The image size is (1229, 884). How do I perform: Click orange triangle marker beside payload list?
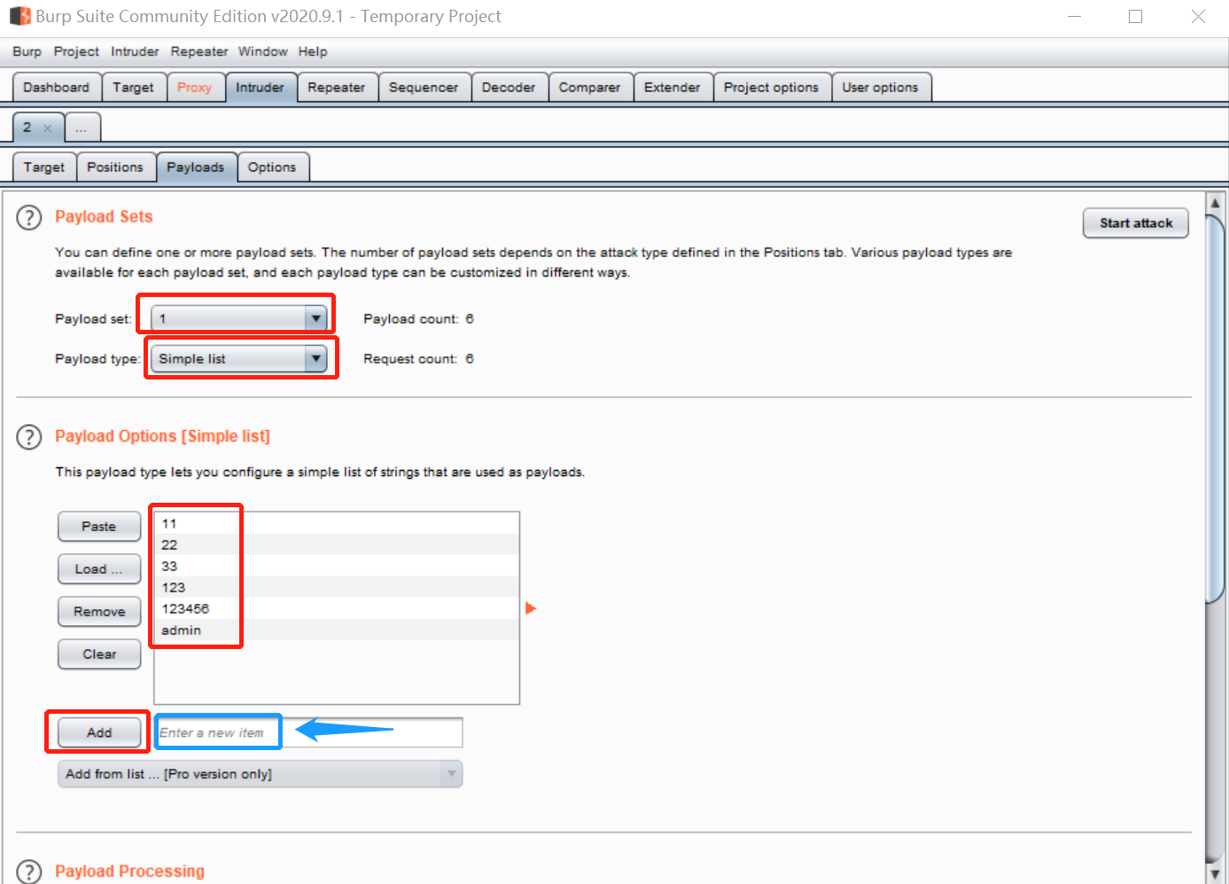531,608
